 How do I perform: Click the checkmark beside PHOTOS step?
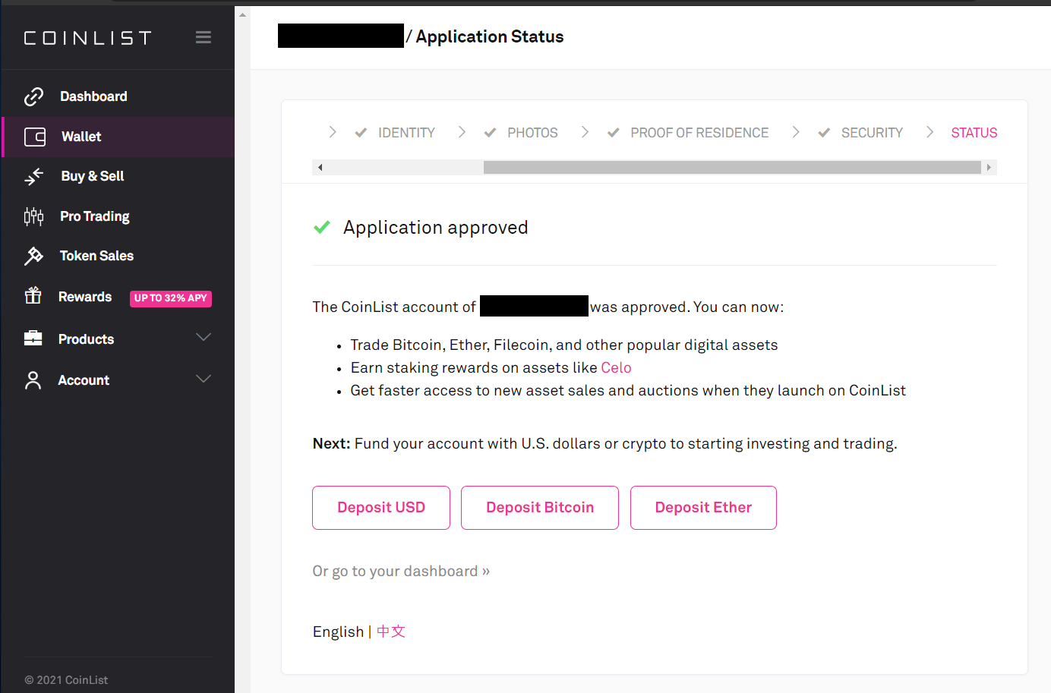coord(490,133)
